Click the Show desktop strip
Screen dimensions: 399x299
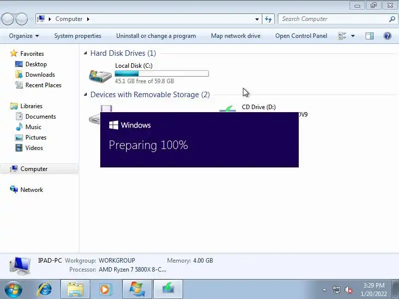[396, 290]
